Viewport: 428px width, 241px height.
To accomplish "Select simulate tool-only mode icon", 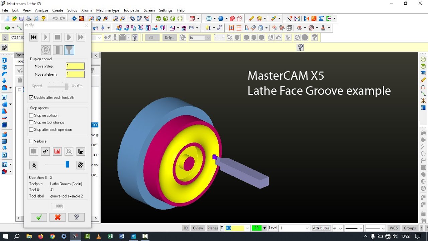I will (58, 50).
